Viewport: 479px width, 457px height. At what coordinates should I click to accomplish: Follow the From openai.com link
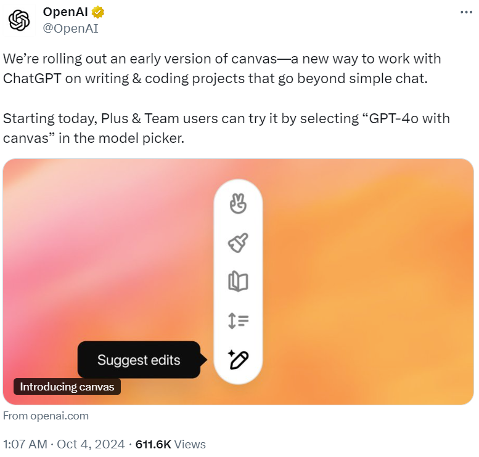pos(46,416)
